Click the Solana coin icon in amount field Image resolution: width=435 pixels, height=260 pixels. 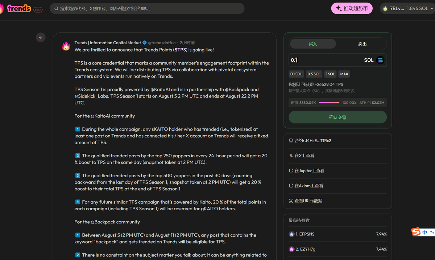click(380, 60)
